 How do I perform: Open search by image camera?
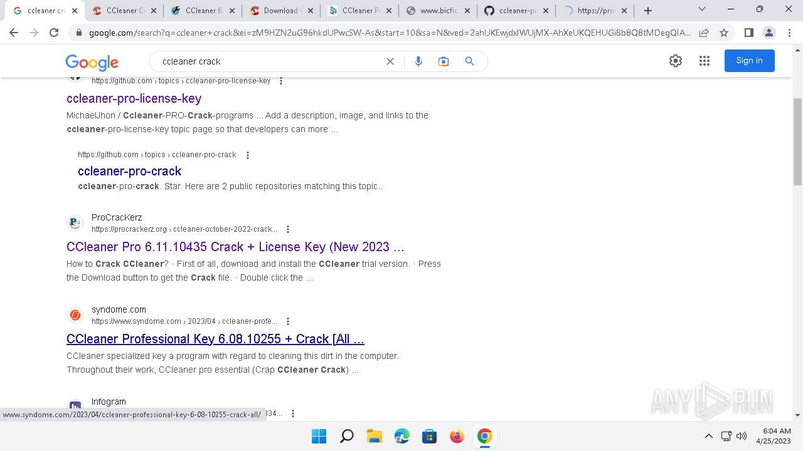[x=444, y=61]
